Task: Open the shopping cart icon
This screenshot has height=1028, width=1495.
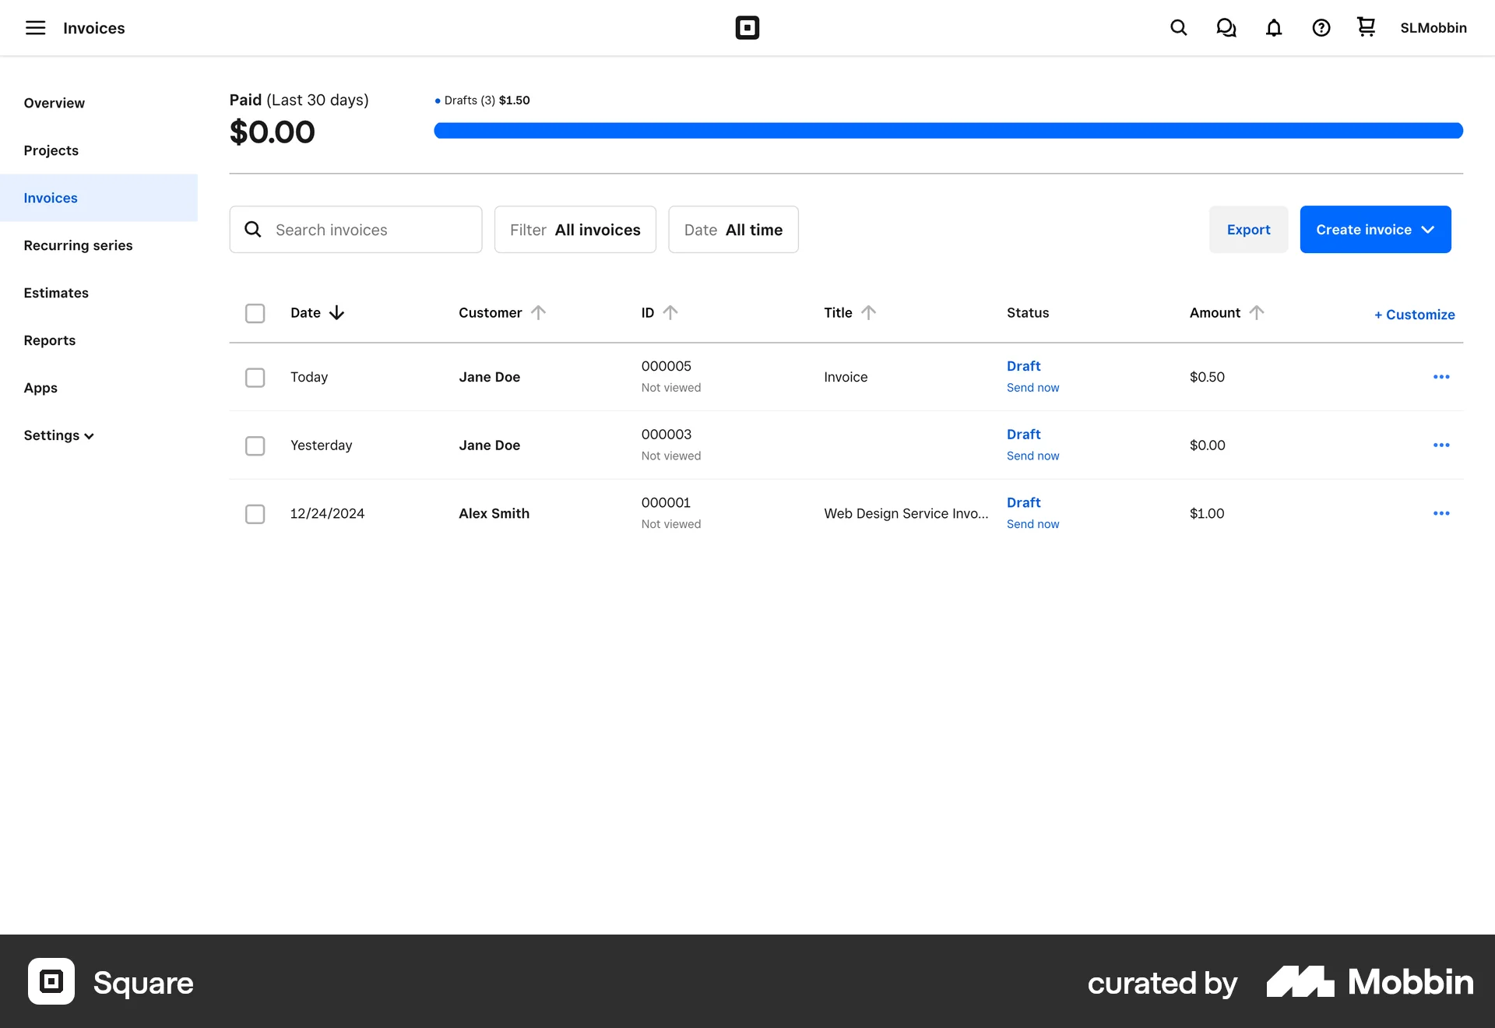Action: pyautogui.click(x=1365, y=27)
